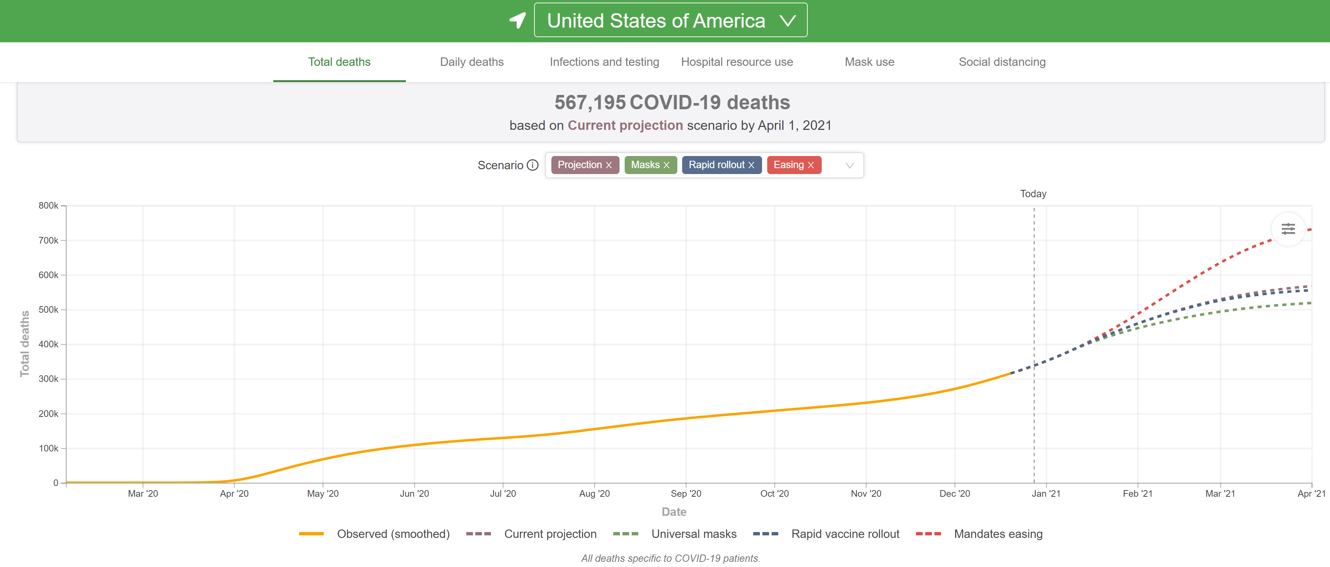Screen dimensions: 1330x567
Task: Remove the Projection scenario tag
Action: pyautogui.click(x=609, y=165)
